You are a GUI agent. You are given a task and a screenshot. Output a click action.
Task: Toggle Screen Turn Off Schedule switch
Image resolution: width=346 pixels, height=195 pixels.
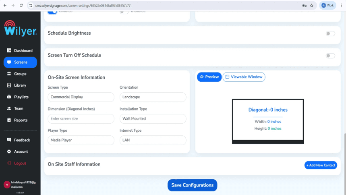[330, 56]
